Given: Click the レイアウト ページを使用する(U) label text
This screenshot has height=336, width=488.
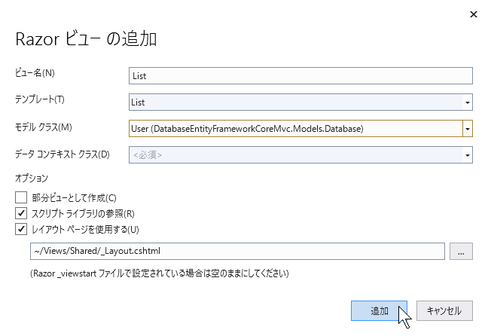Looking at the screenshot, I should [x=85, y=230].
